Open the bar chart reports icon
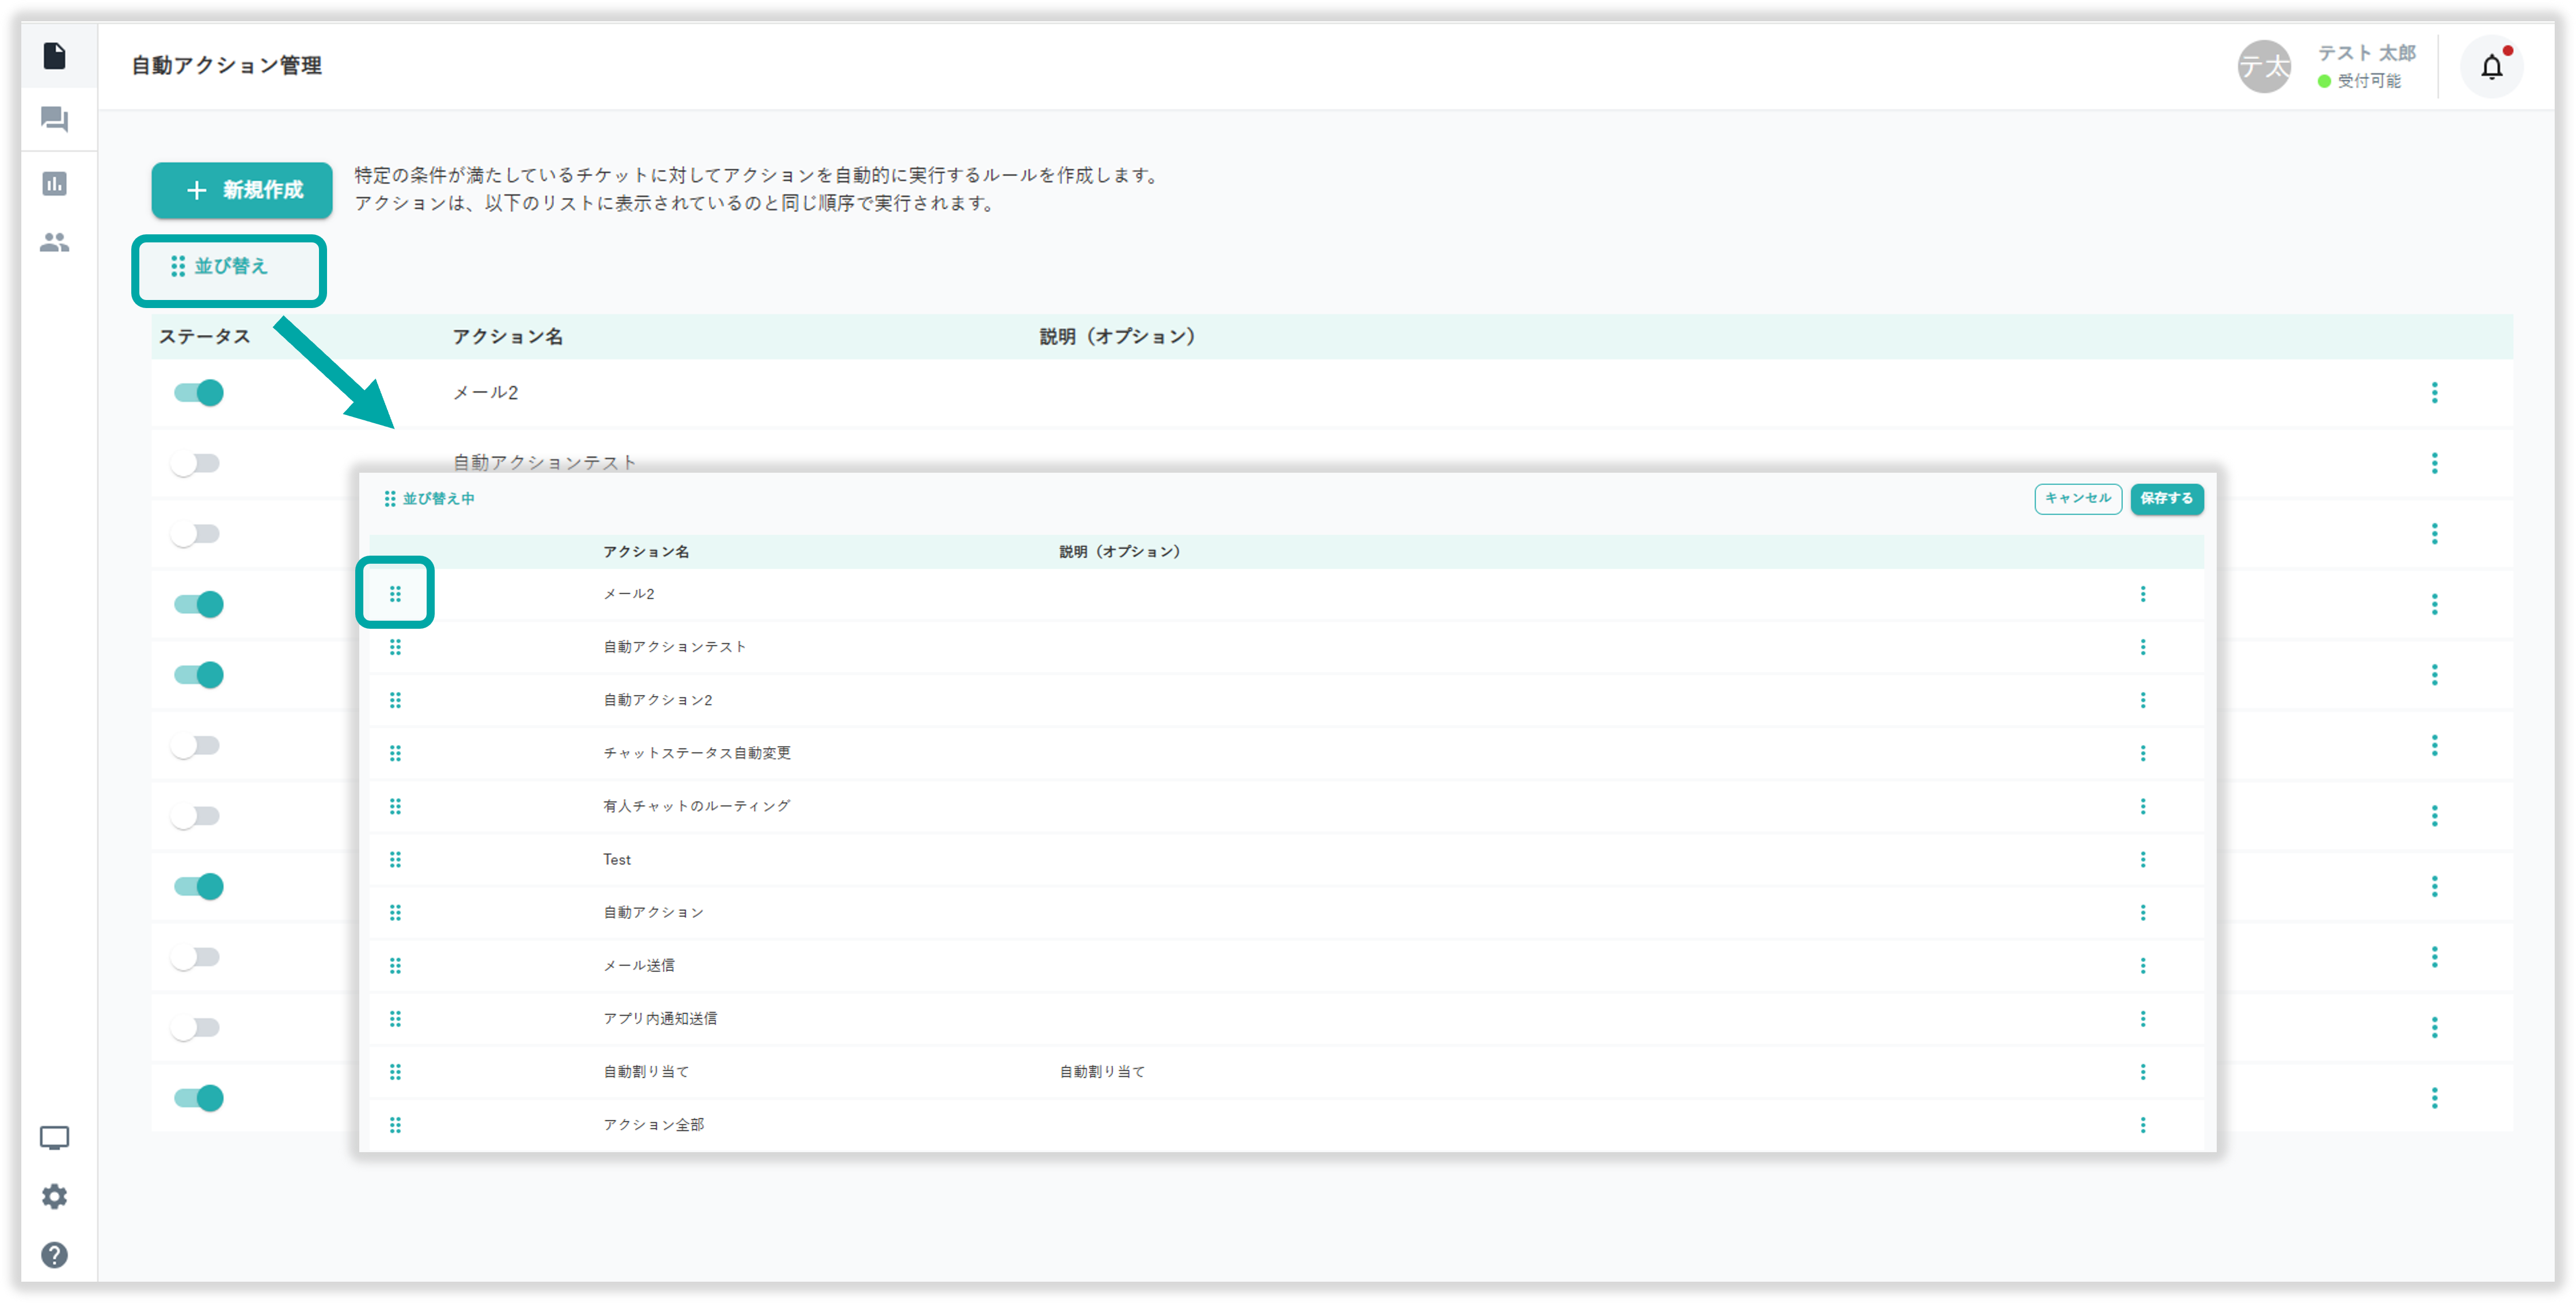This screenshot has width=2576, height=1303. (x=55, y=184)
